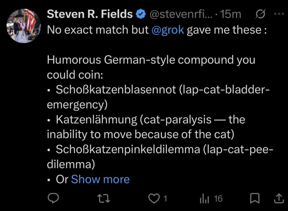
Task: Click the 16 views count
Action: pyautogui.click(x=218, y=199)
